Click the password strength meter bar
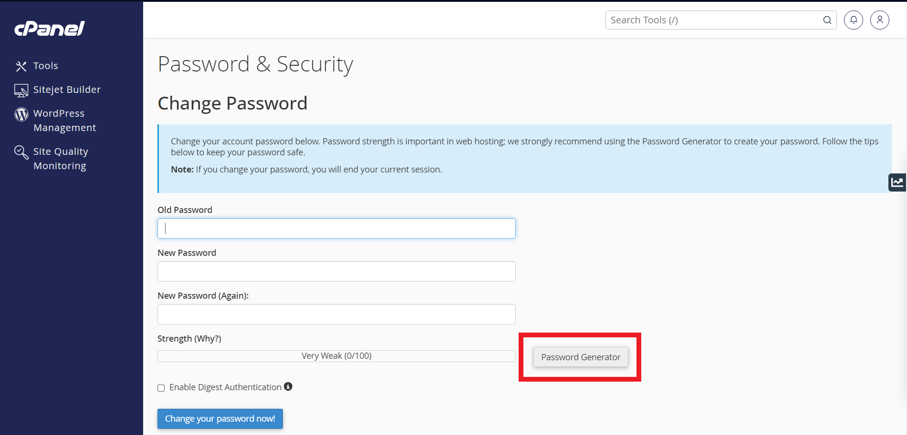907x435 pixels. point(336,356)
